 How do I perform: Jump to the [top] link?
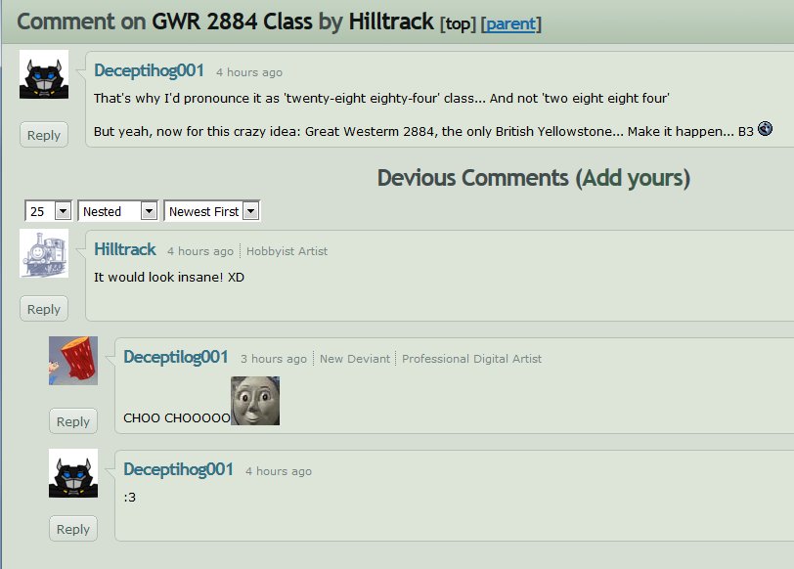tap(458, 23)
